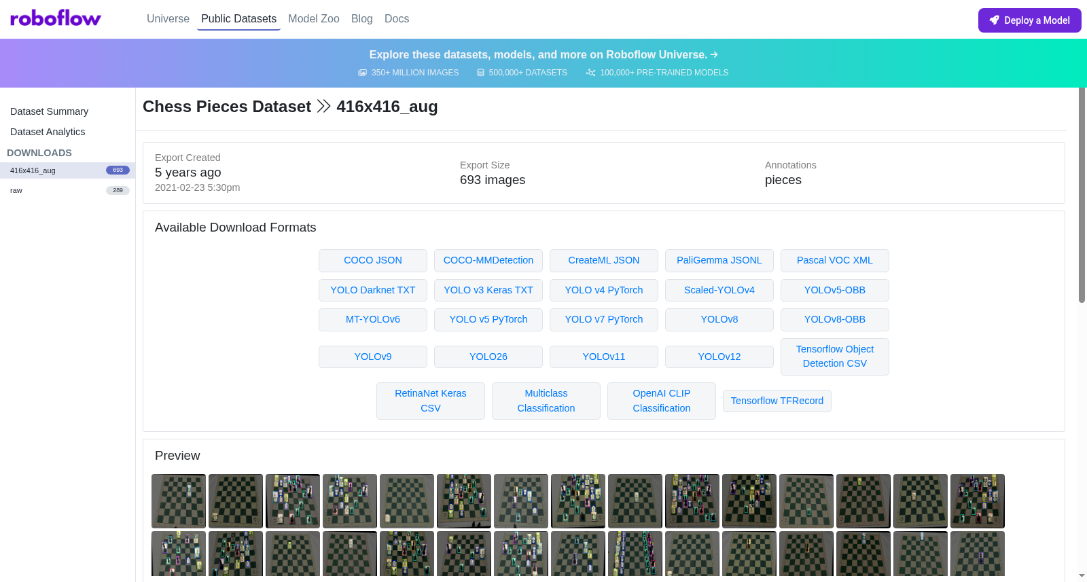Go to Model Zoo
Image resolution: width=1087 pixels, height=582 pixels.
[314, 19]
